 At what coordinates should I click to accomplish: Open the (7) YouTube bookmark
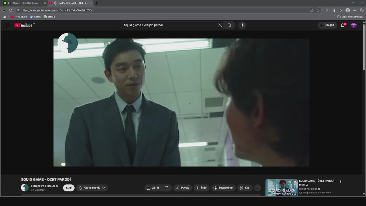click(19, 17)
